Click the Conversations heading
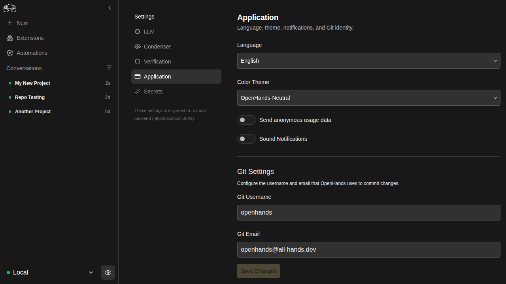Image resolution: width=506 pixels, height=284 pixels. 24,68
